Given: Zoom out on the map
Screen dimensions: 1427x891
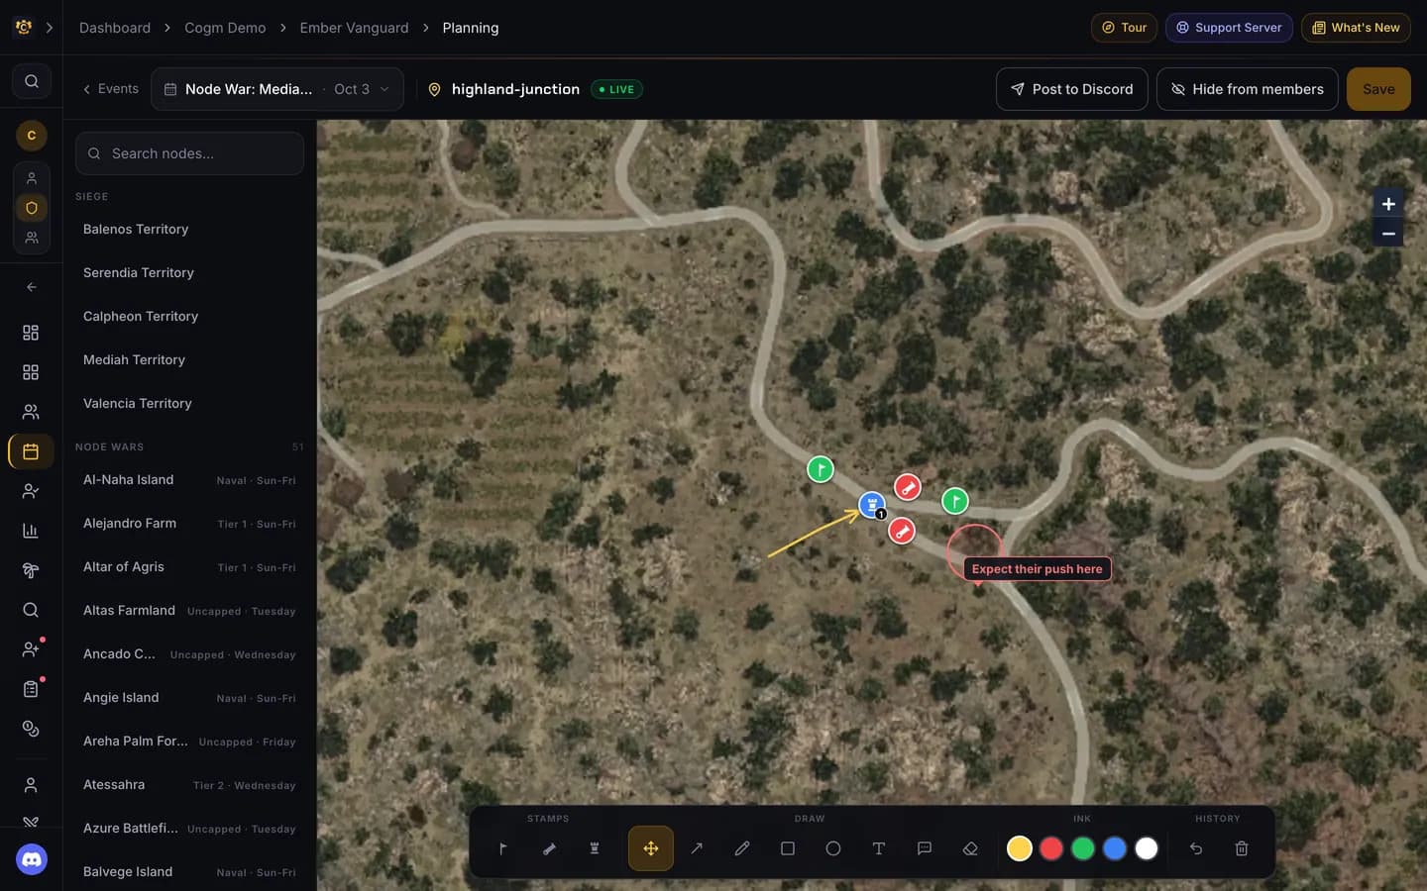Looking at the screenshot, I should coord(1388,234).
